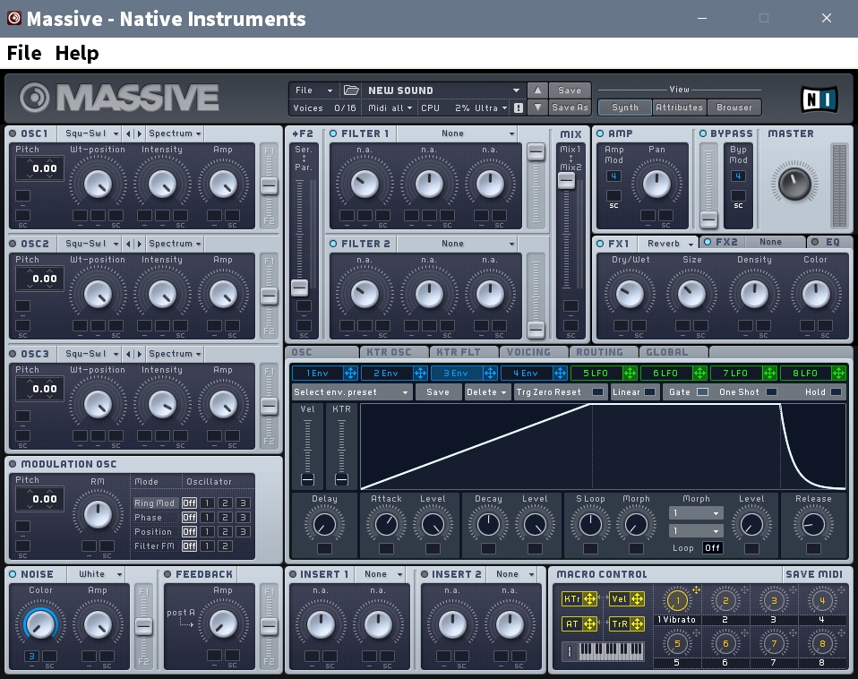Click the SAVE MIDI button
Image resolution: width=858 pixels, height=679 pixels.
[x=814, y=574]
